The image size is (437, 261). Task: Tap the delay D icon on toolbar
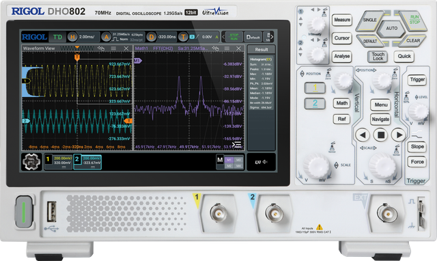click(x=151, y=37)
